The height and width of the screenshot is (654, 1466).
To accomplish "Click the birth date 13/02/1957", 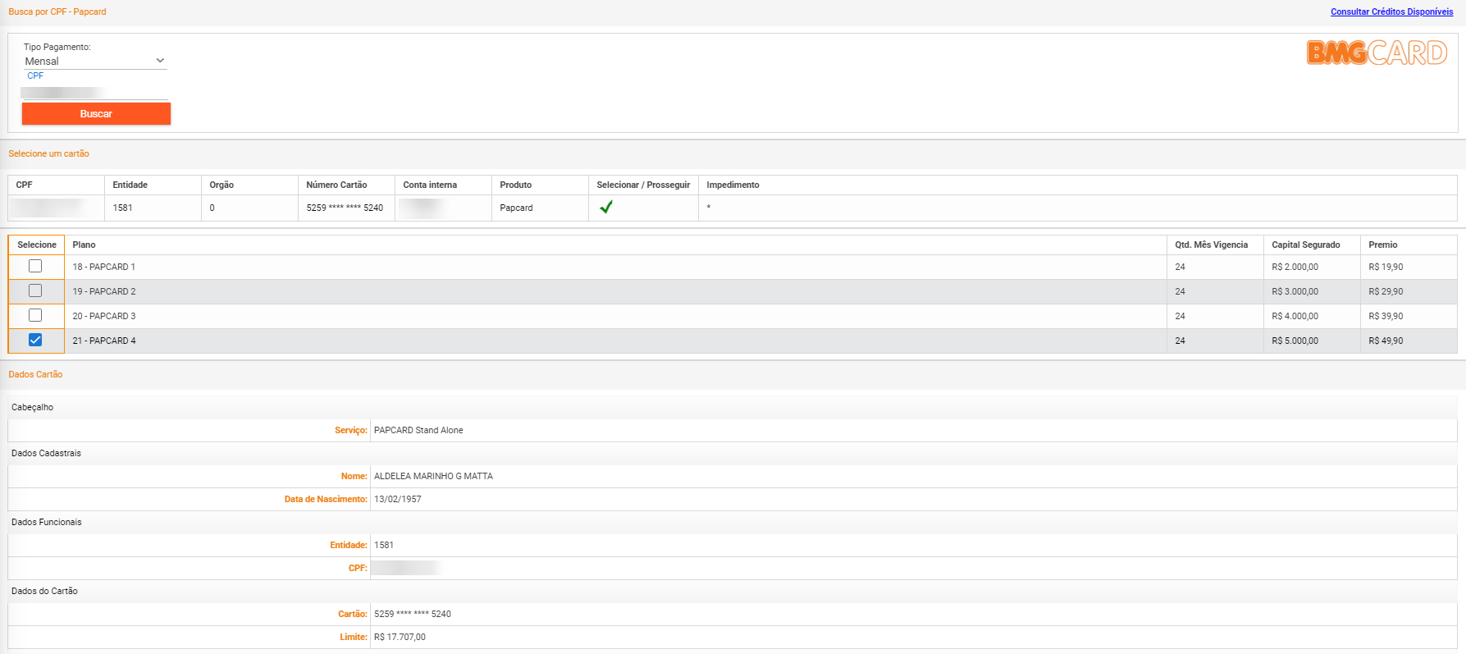I will tap(397, 499).
